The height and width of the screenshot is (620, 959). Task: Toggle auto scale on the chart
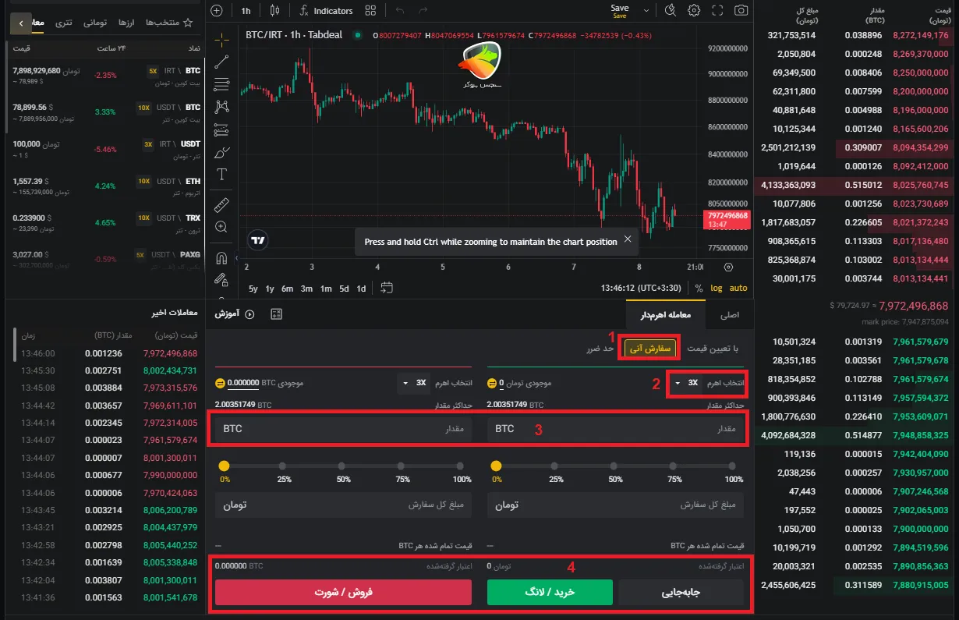[738, 289]
